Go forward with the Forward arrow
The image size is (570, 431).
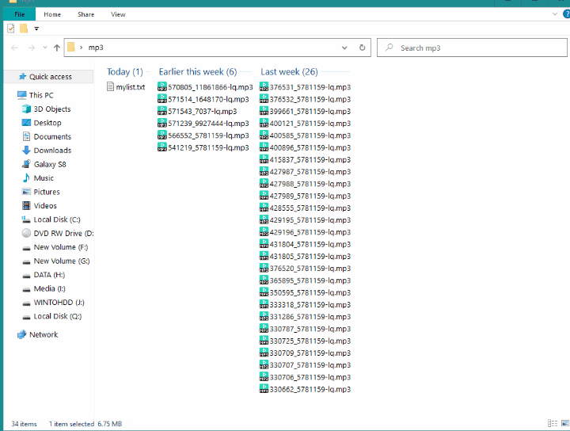31,48
